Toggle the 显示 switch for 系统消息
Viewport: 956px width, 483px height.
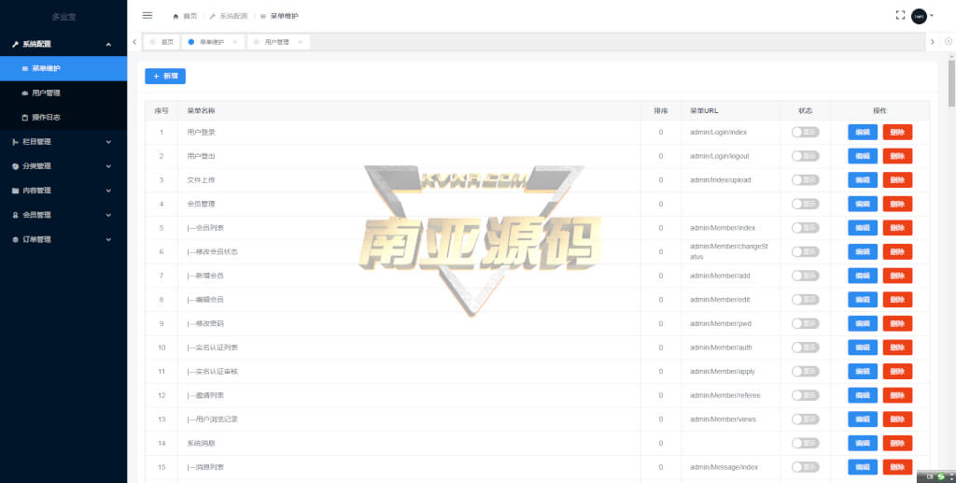[x=805, y=444]
